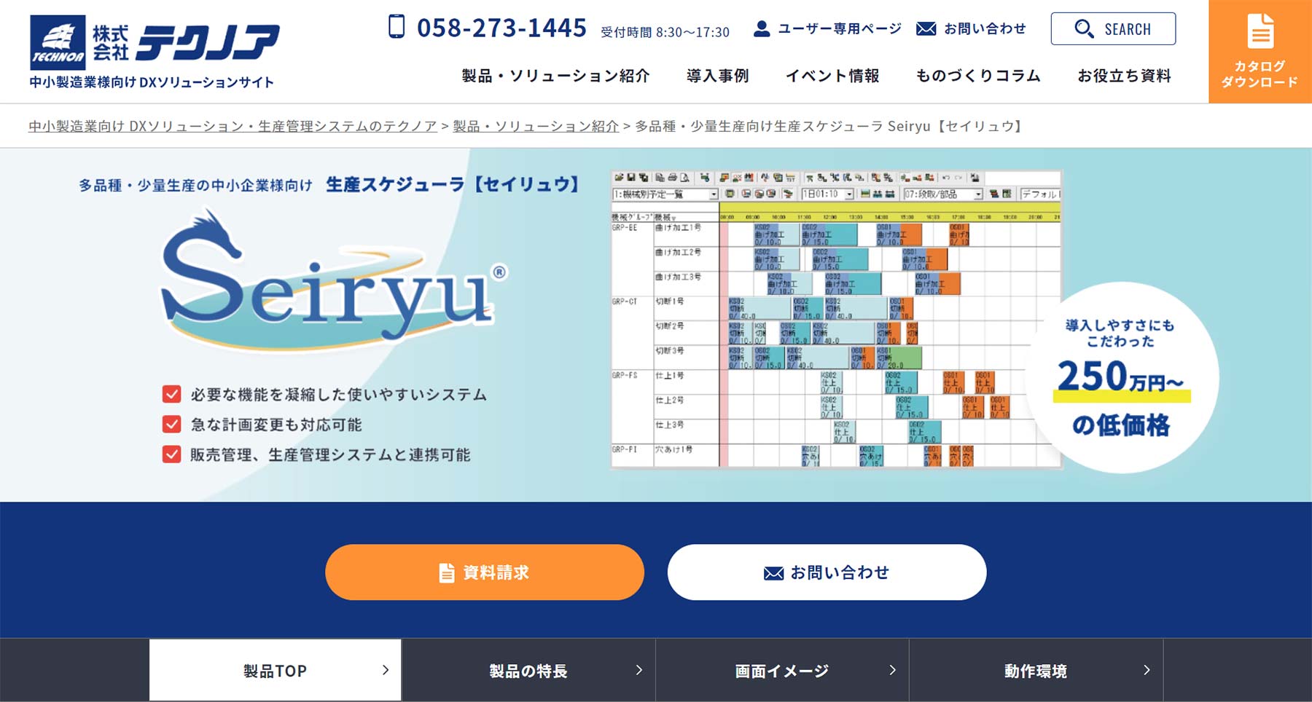Click the 1日01:10 dropdown in screenshot
This screenshot has width=1312, height=702.
(x=827, y=194)
